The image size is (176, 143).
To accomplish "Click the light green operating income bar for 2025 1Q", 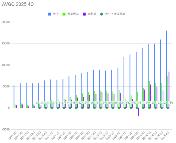I will coord(150,95).
